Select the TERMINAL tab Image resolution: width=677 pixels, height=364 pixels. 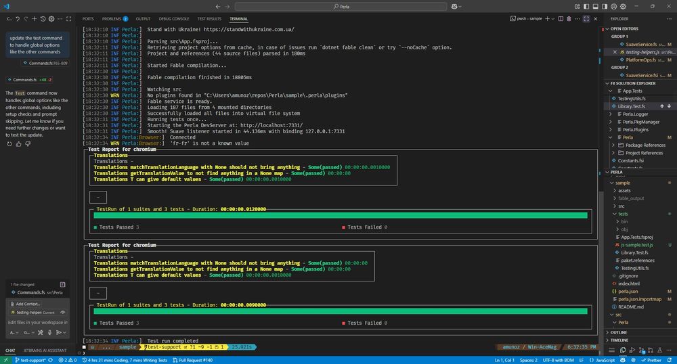[239, 19]
